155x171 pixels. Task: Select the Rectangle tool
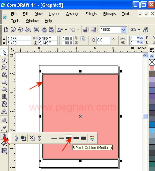point(4,82)
